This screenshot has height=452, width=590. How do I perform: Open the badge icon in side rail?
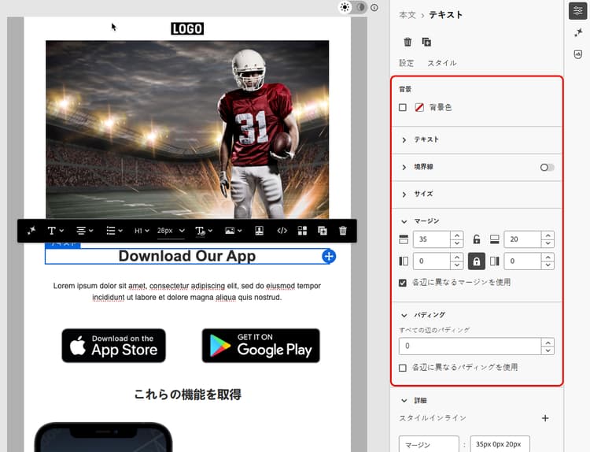click(578, 54)
